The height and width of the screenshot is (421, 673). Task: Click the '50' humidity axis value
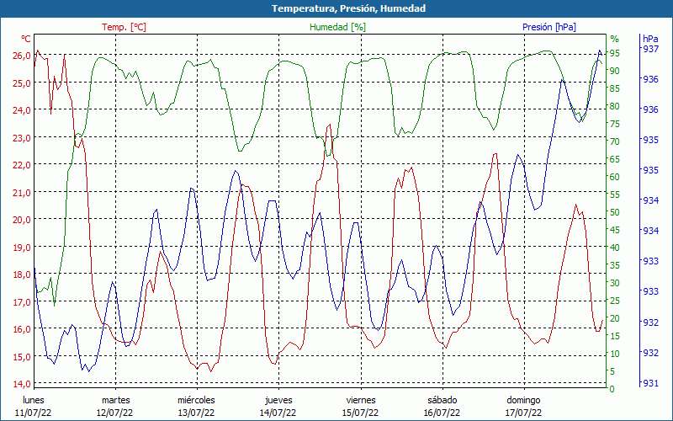click(x=615, y=212)
